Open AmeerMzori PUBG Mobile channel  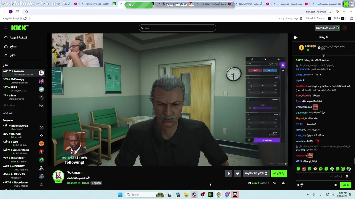[x=23, y=151]
